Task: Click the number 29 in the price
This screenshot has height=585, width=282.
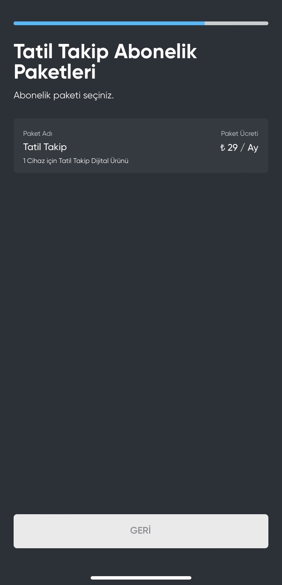Action: click(233, 147)
